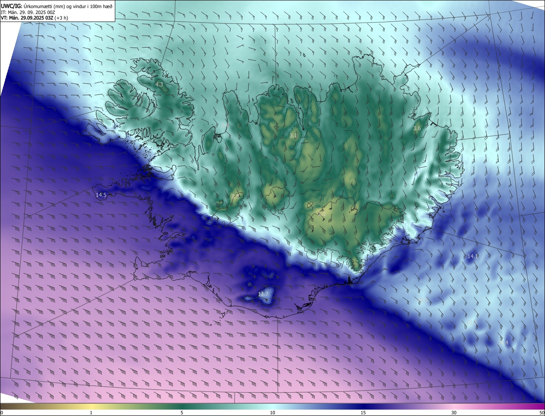The width and height of the screenshot is (545, 416).
Task: Click the 14.1 value label southeast of Iceland
Action: tap(473, 256)
